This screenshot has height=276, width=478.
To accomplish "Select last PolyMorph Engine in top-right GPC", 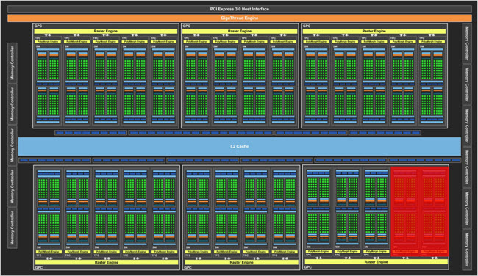I will (432, 42).
